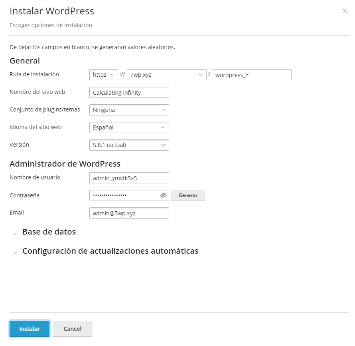355x346 pixels.
Task: Click the General section heading
Action: point(25,61)
